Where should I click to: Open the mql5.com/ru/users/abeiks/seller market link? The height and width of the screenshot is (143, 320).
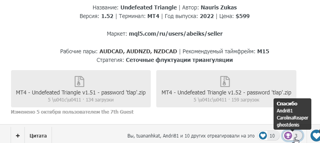pos(176,34)
